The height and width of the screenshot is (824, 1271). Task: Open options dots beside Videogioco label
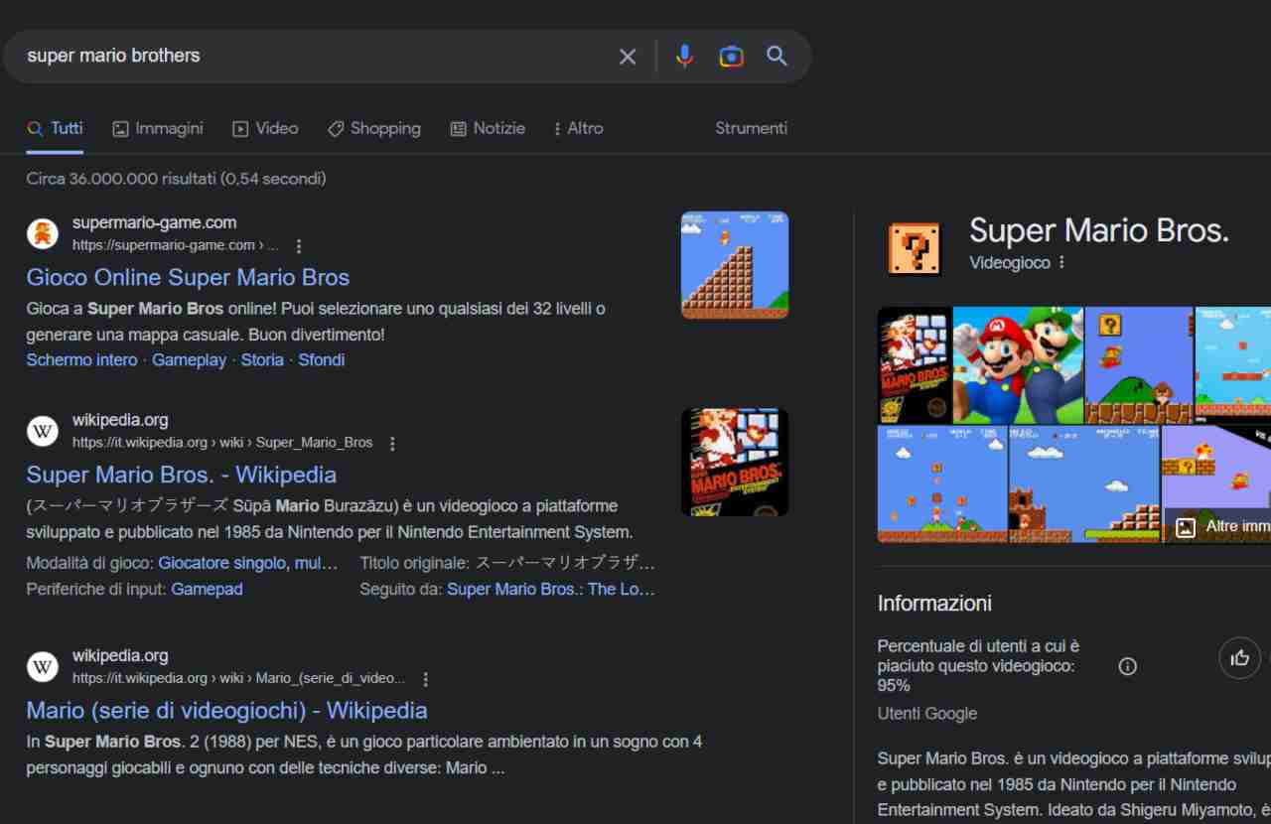(1061, 262)
